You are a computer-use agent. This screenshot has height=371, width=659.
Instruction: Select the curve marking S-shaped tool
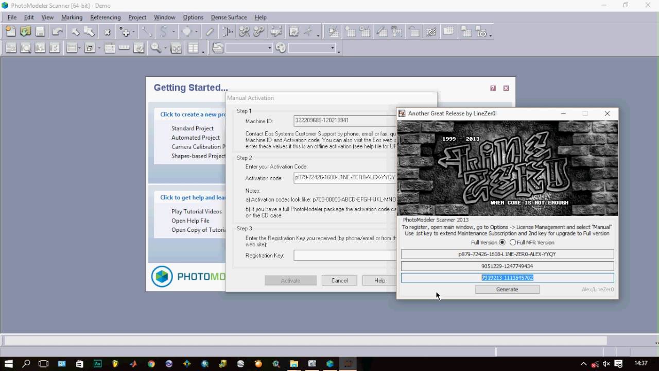(x=164, y=32)
